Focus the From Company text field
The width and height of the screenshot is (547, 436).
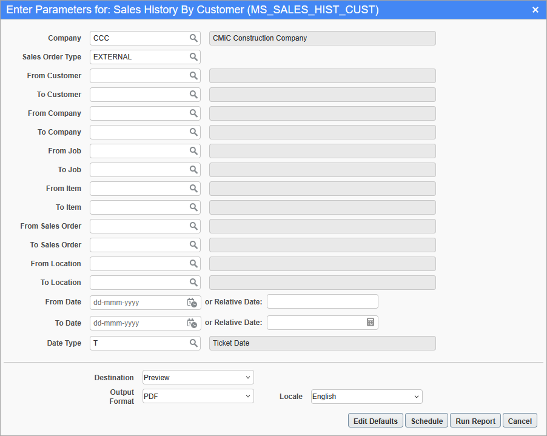tap(139, 113)
